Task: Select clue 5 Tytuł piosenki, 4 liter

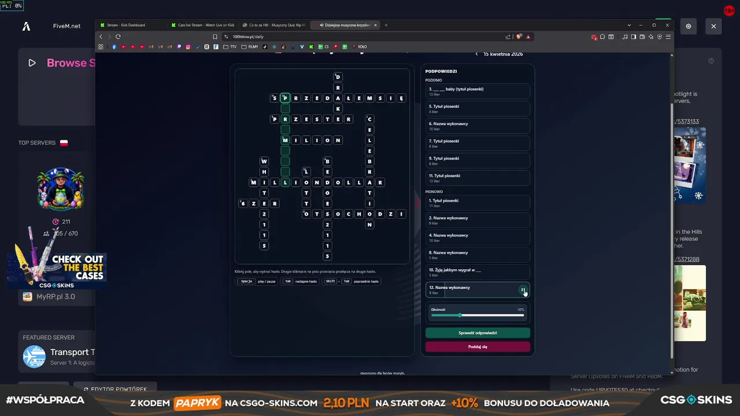Action: pyautogui.click(x=478, y=109)
